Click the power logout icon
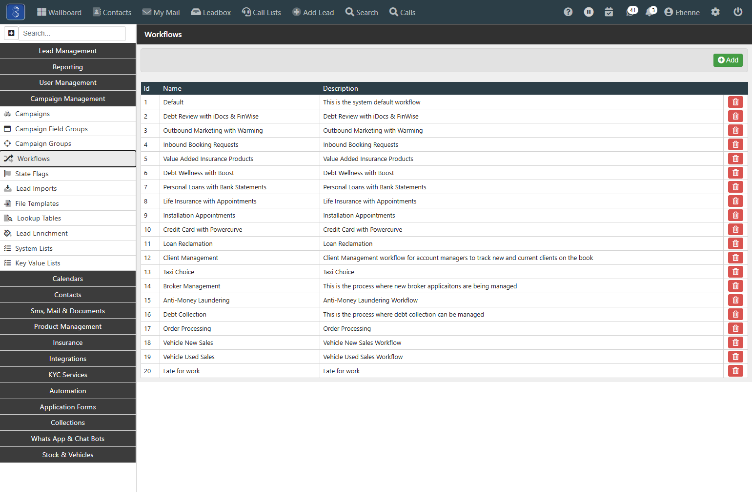The height and width of the screenshot is (503, 752). click(738, 12)
